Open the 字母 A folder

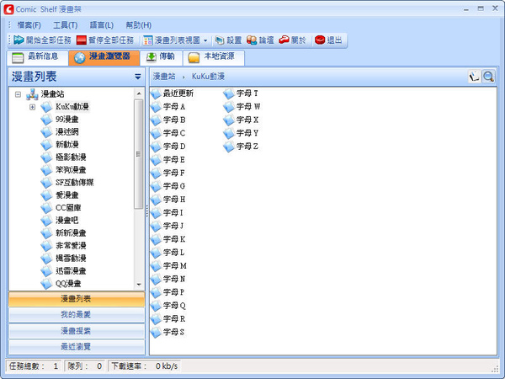coord(168,107)
